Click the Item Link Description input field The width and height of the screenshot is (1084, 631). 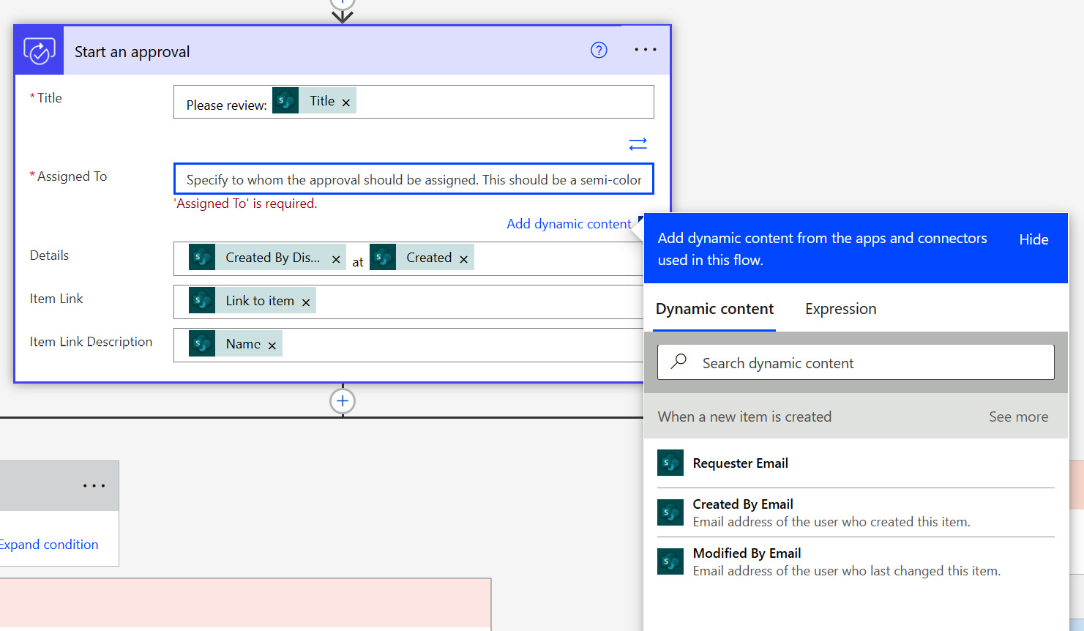pyautogui.click(x=408, y=345)
